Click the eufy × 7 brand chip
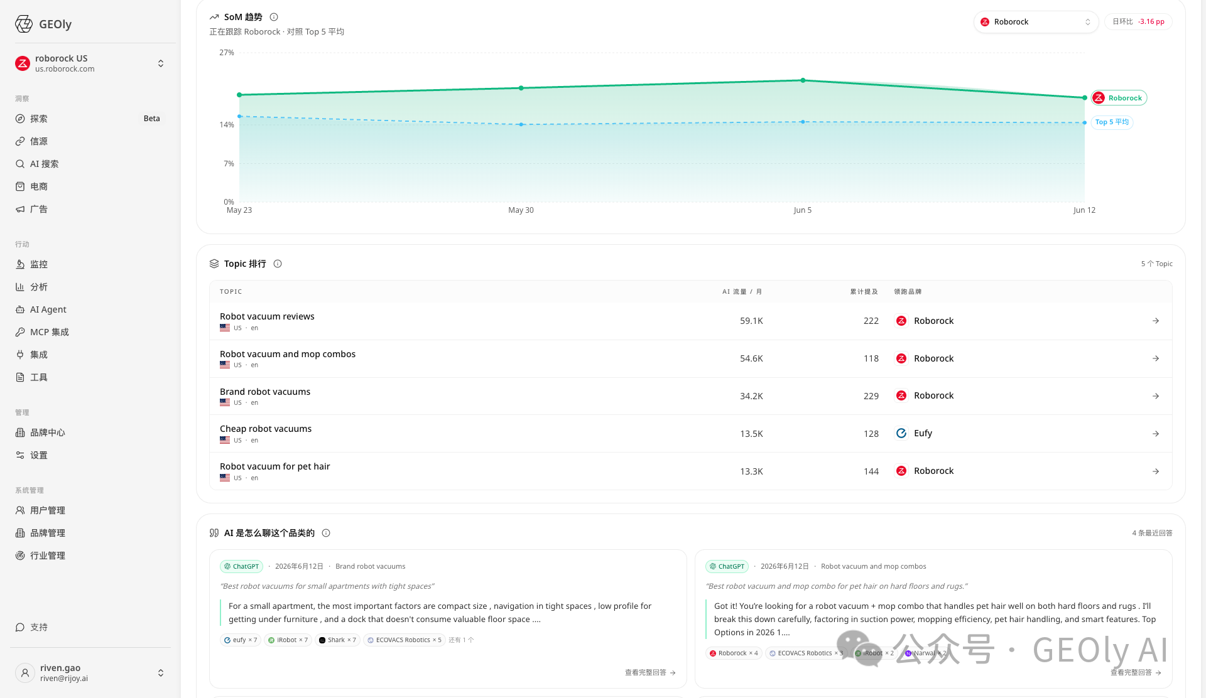Screen dimensions: 1206x698 click(241, 640)
